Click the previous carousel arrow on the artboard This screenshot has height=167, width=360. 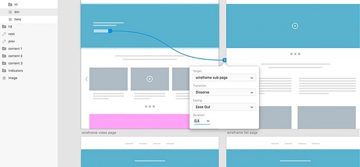[86, 79]
